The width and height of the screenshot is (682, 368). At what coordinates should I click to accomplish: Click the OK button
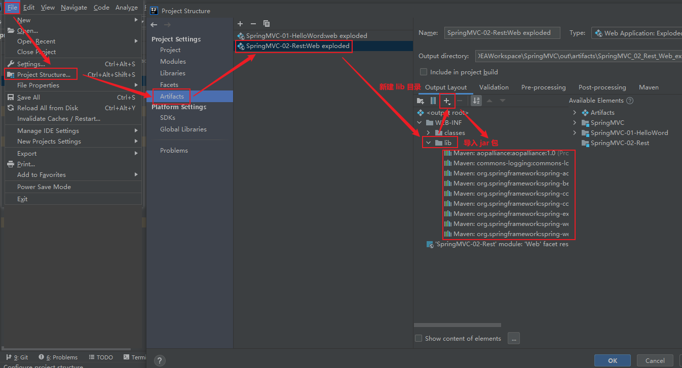[x=613, y=360]
